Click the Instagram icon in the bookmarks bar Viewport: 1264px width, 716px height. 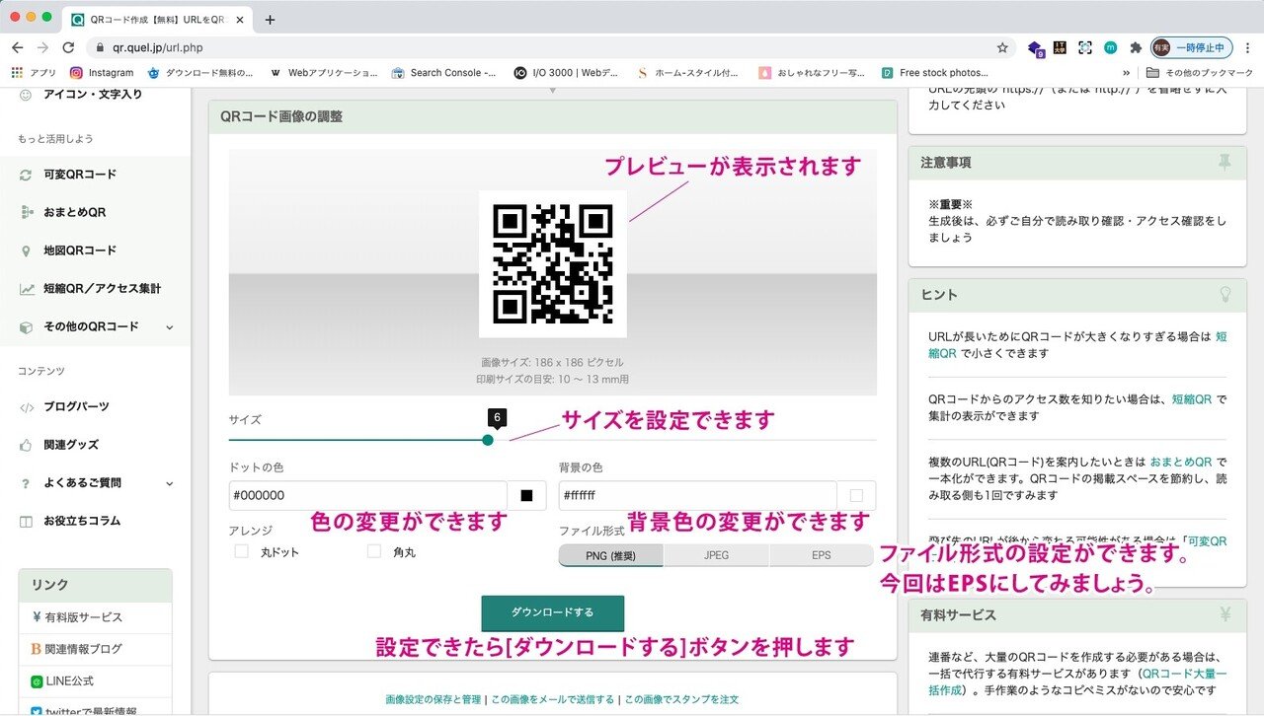click(76, 72)
